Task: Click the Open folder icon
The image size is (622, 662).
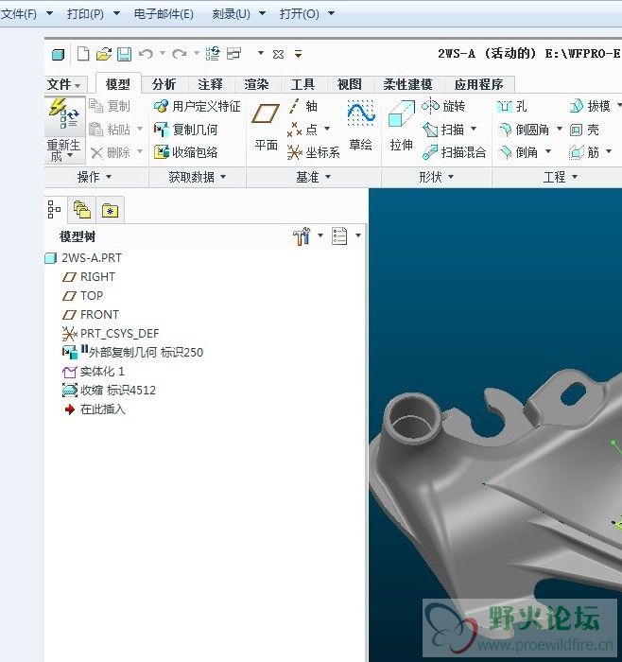Action: tap(103, 54)
